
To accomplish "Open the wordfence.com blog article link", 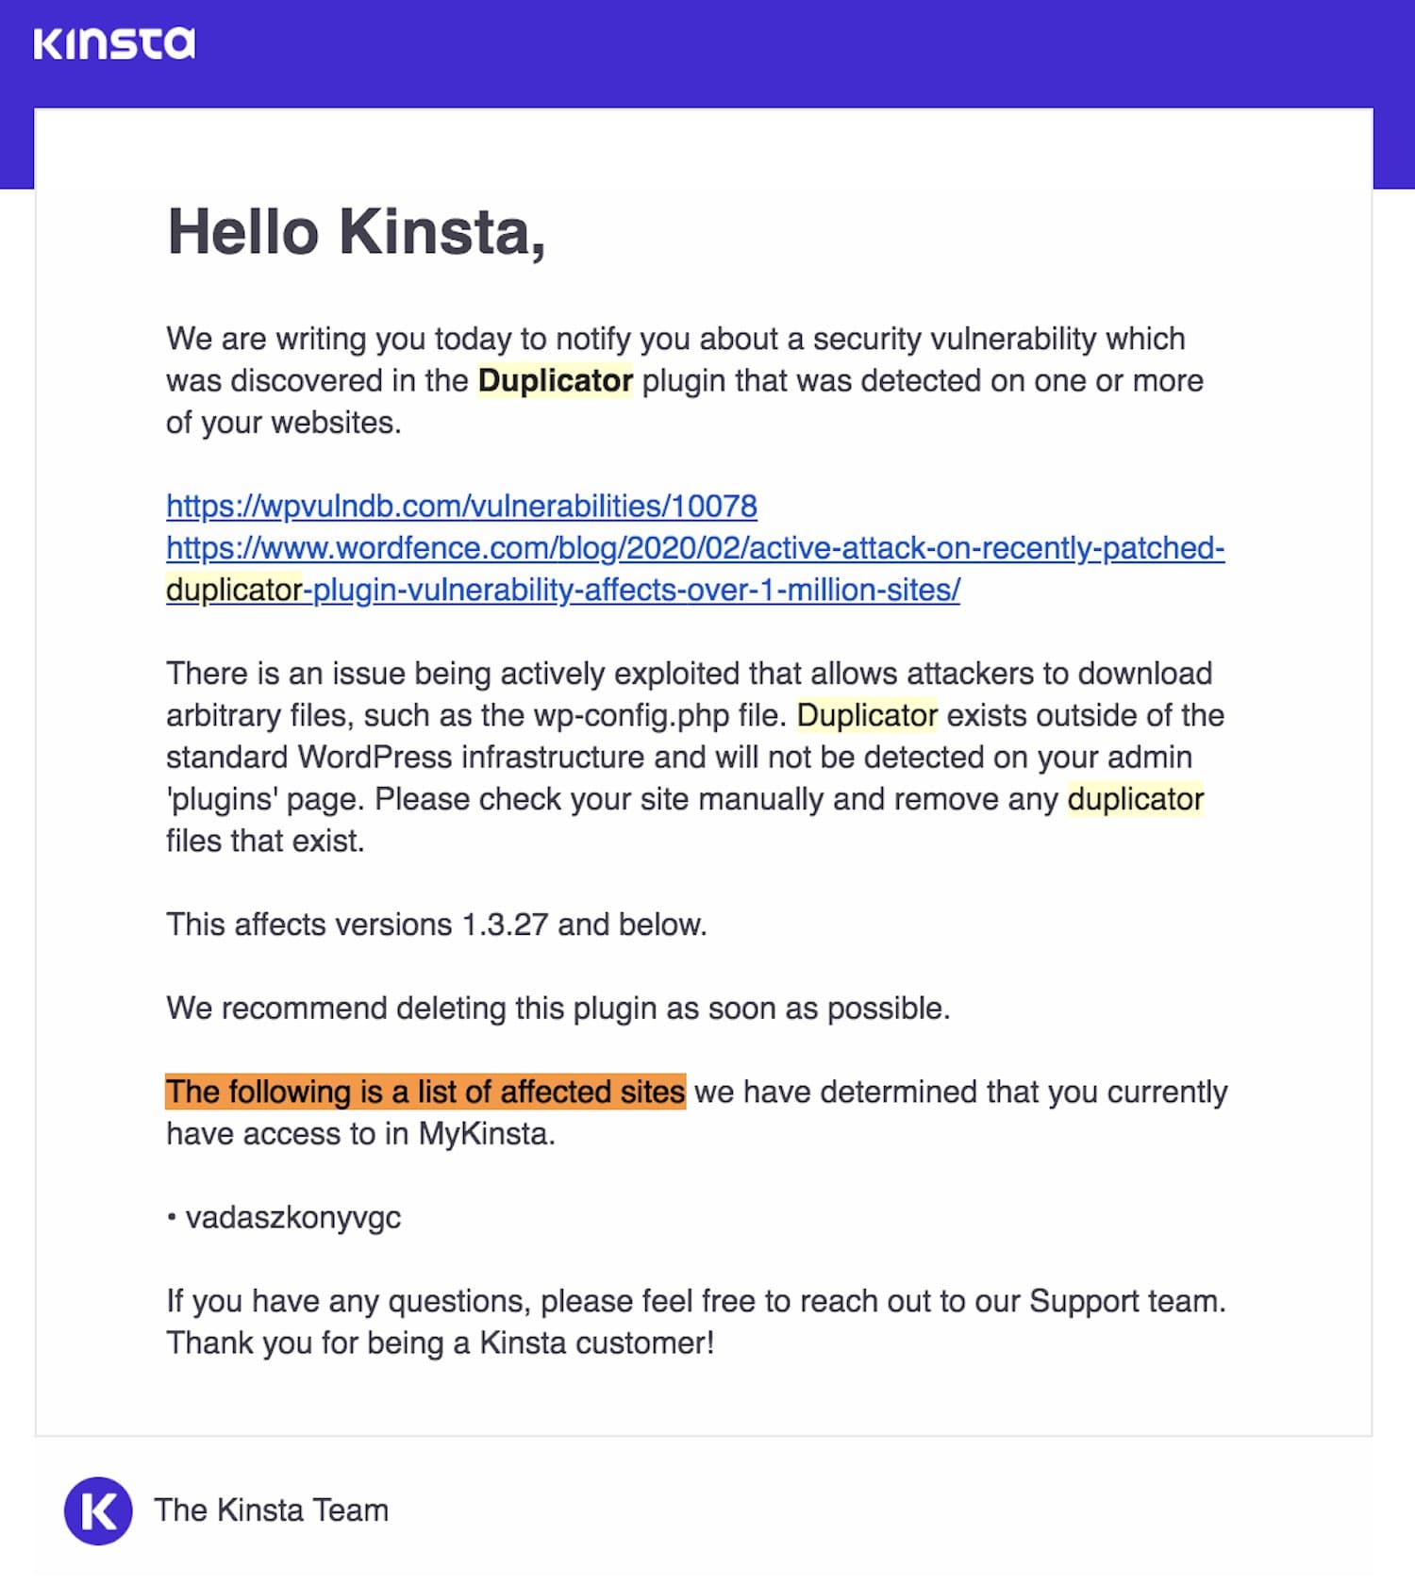I will (695, 548).
